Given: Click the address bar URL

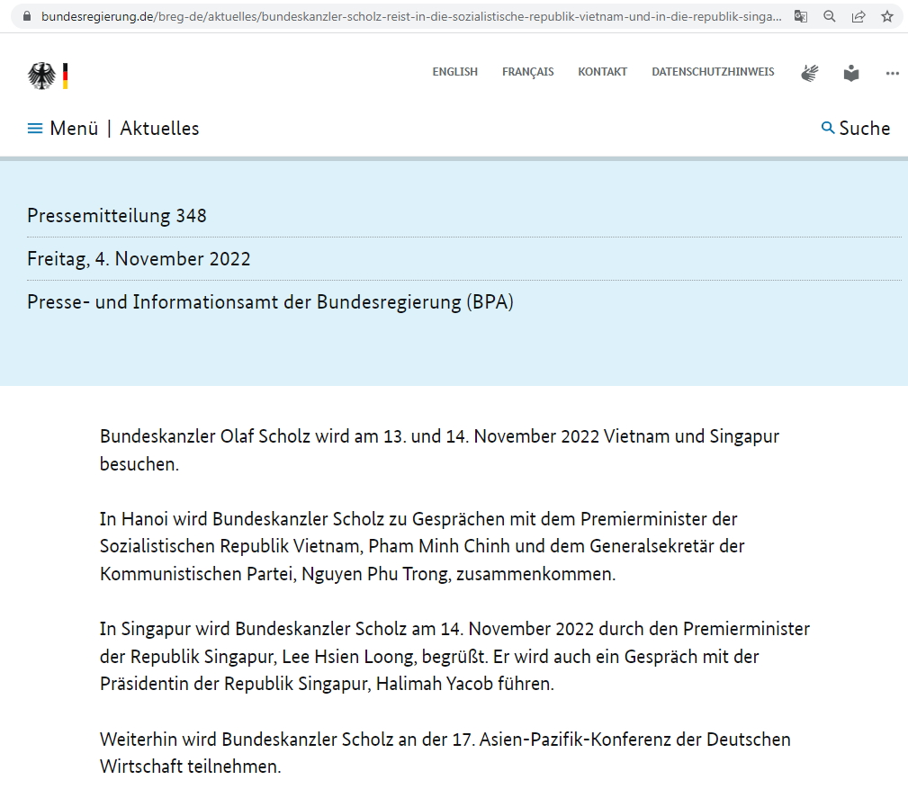Looking at the screenshot, I should tap(411, 16).
